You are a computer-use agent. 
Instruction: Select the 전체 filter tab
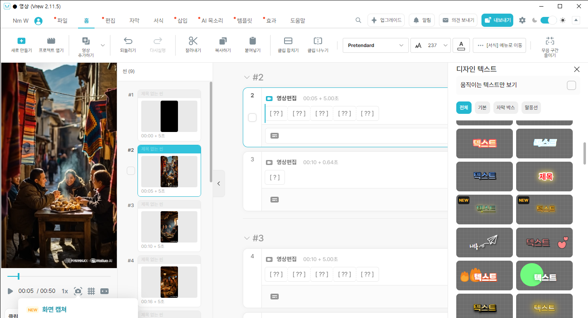[464, 108]
